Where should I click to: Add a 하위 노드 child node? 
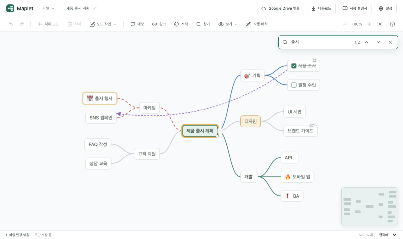[48, 24]
